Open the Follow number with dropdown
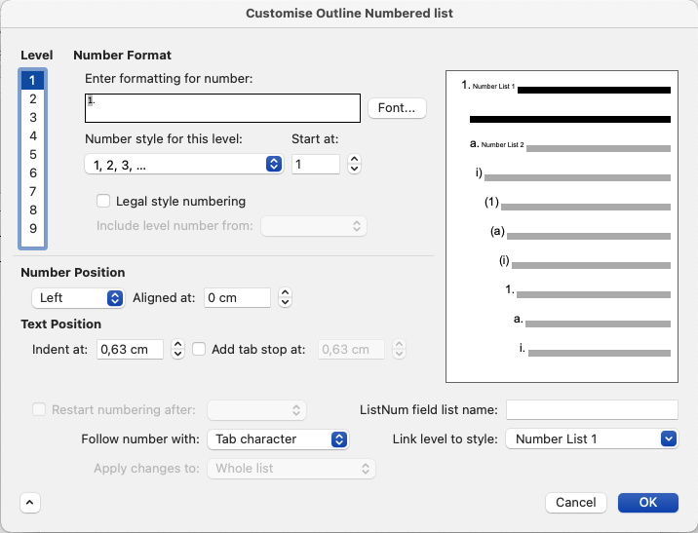The width and height of the screenshot is (698, 533). pos(278,439)
